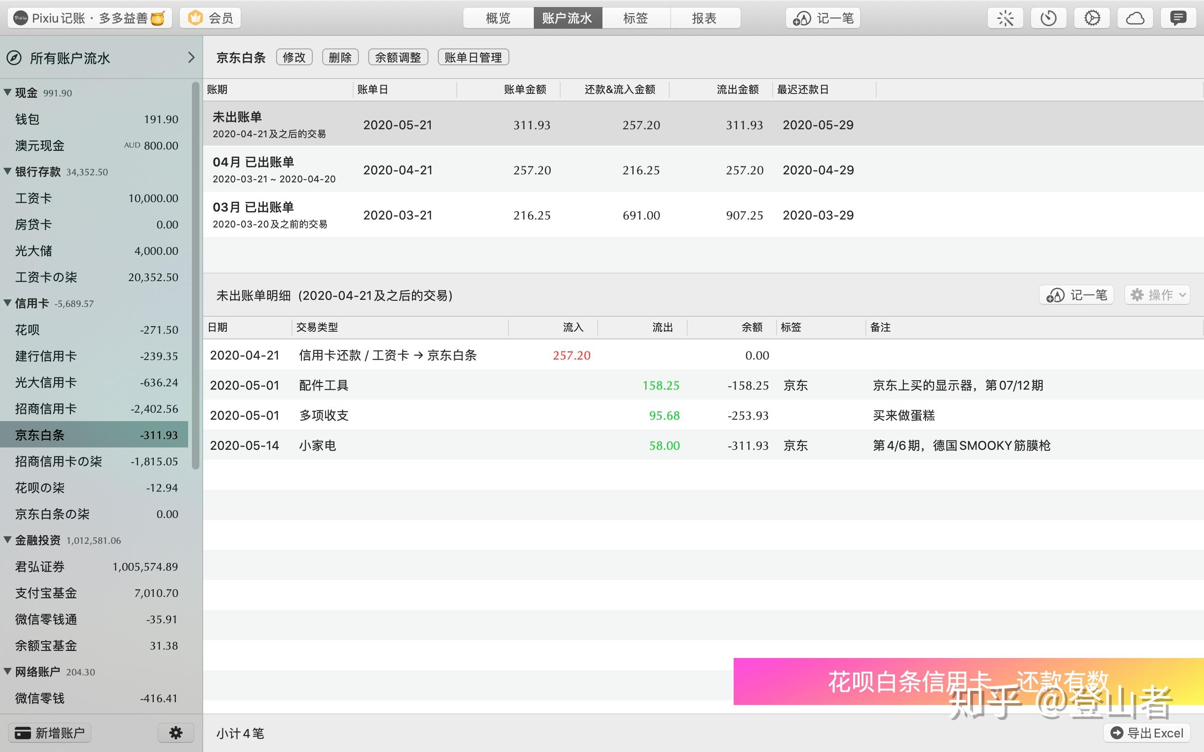Click the 账单日管理 button
The image size is (1204, 752).
coord(473,57)
